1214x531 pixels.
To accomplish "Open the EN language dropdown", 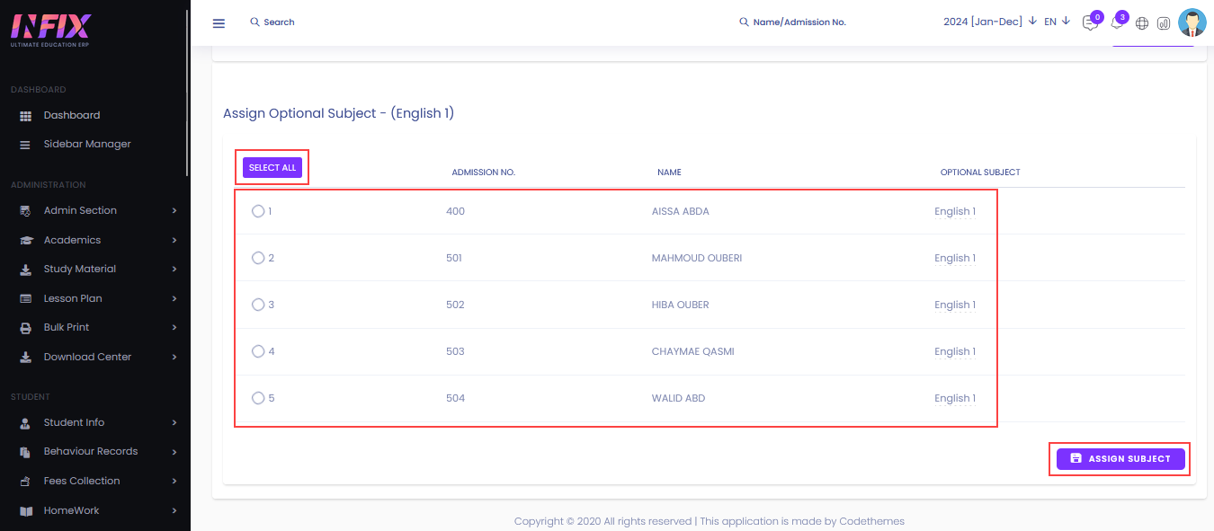I will click(x=1057, y=22).
